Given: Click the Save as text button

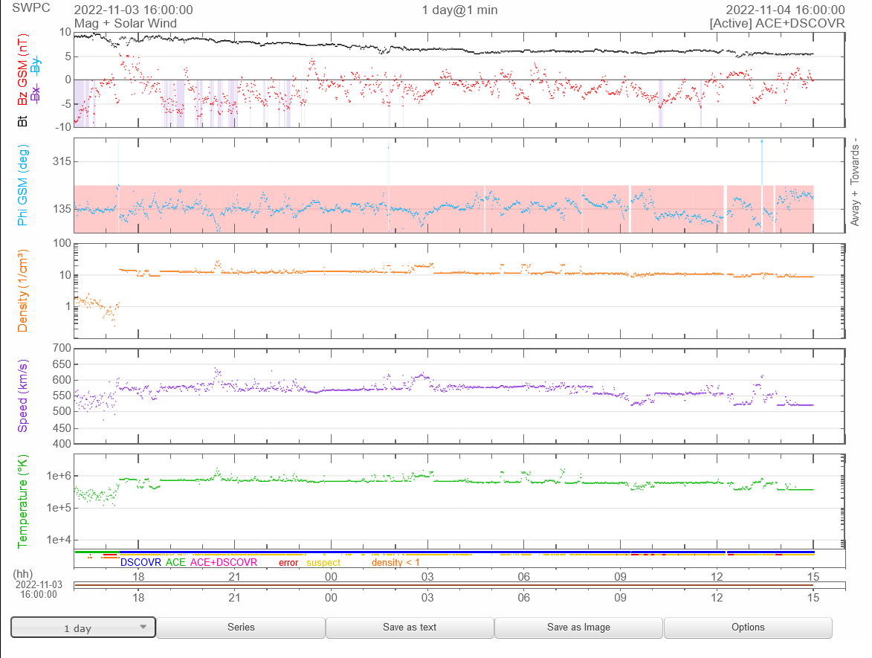Looking at the screenshot, I should 409,627.
